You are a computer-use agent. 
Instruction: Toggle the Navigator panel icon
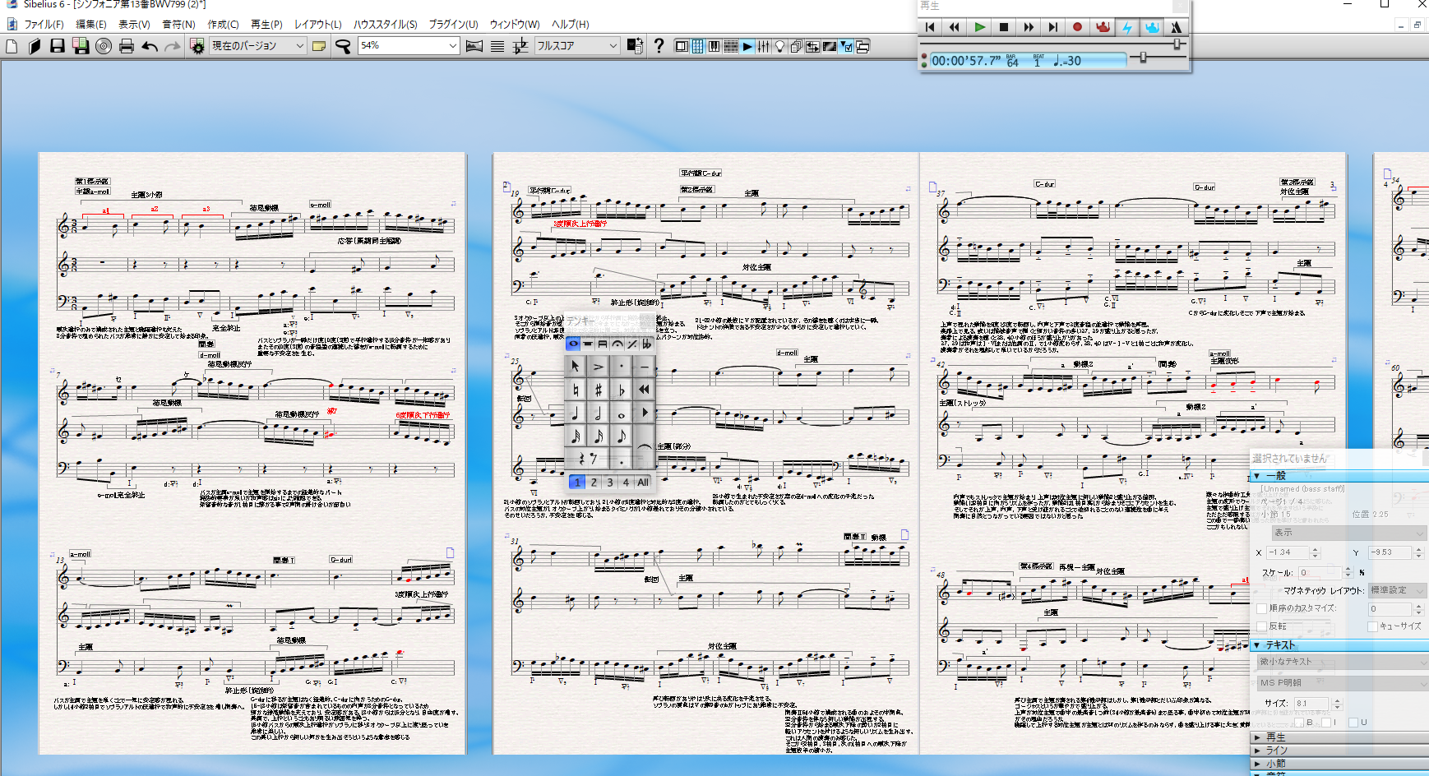[x=682, y=46]
